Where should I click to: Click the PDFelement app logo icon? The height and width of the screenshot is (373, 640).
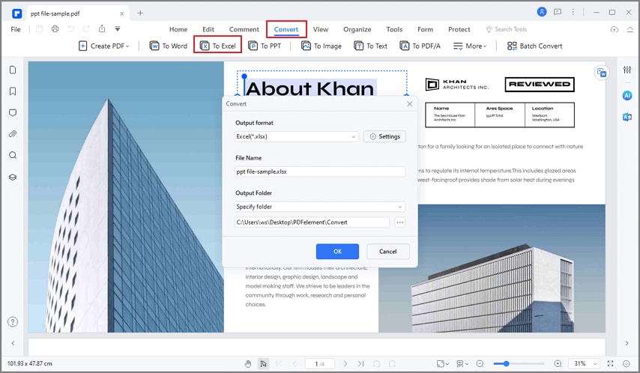(x=16, y=13)
